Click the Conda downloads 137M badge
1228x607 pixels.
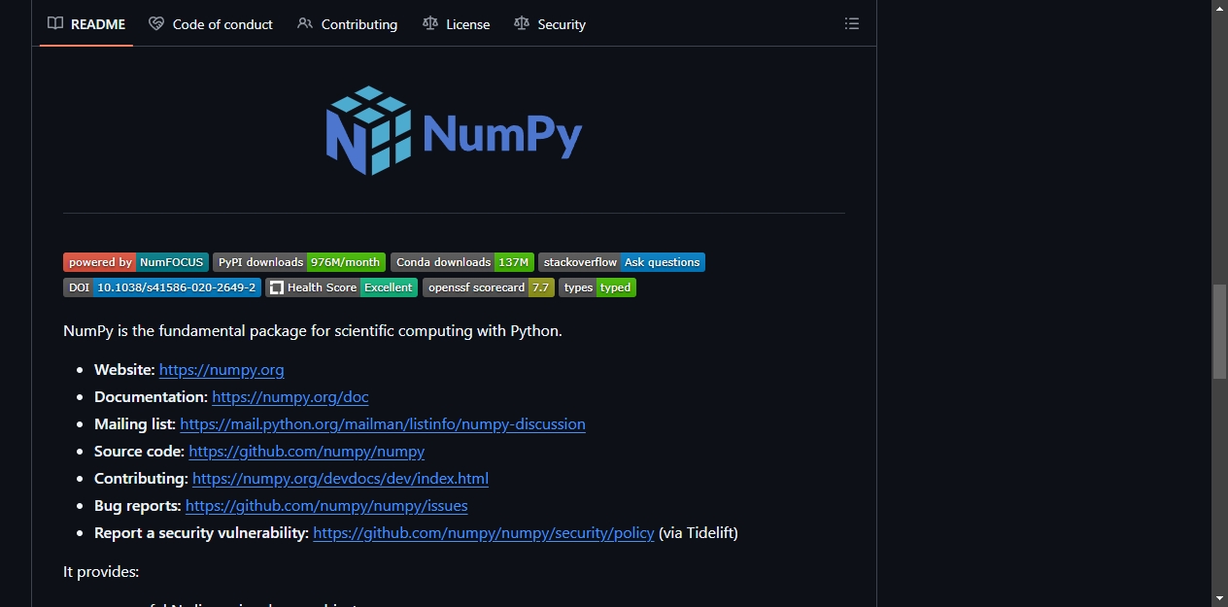tap(462, 262)
